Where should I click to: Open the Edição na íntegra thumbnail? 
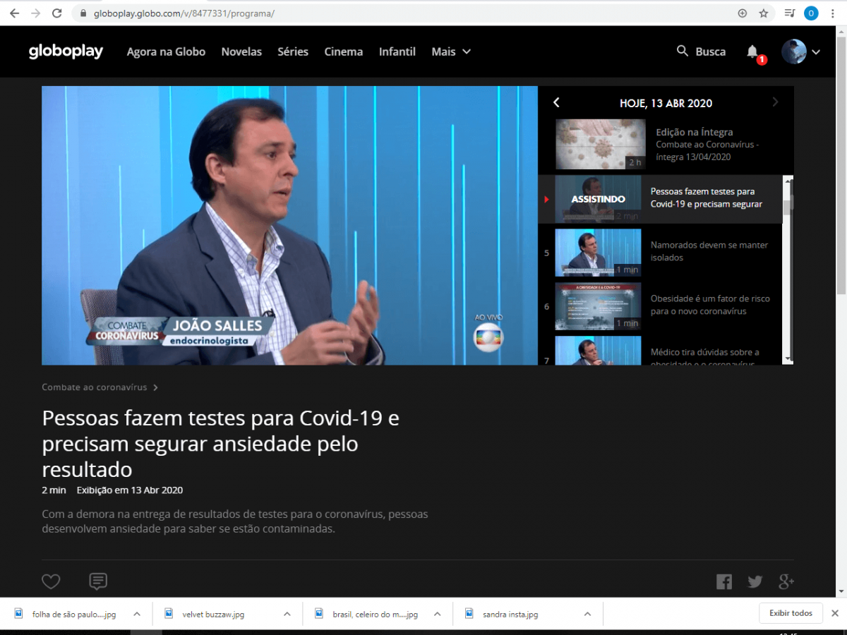[x=601, y=144]
